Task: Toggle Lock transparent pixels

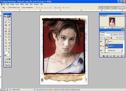Action: (x=105, y=38)
